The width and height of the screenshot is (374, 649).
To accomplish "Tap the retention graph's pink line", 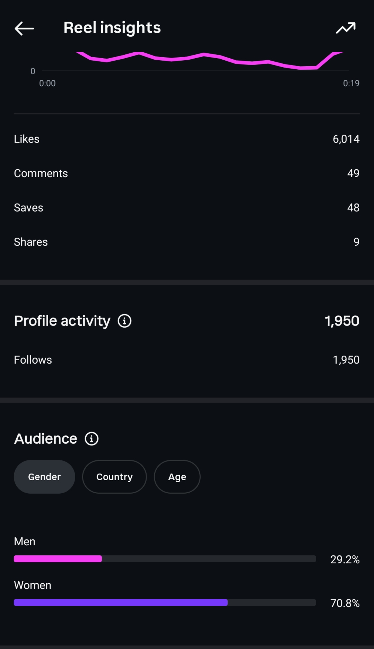I will 204,55.
